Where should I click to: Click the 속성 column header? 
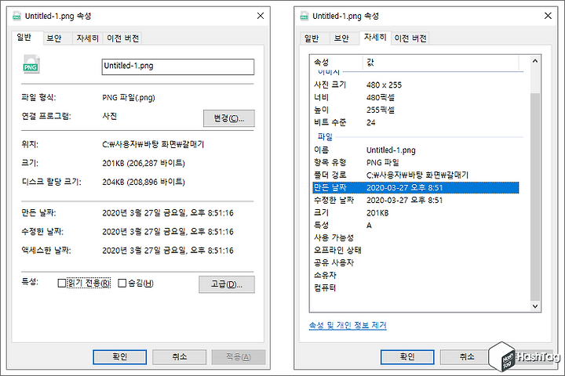click(x=337, y=62)
